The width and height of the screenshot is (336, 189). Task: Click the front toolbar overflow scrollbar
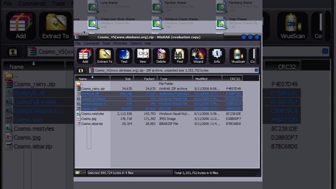point(258,56)
